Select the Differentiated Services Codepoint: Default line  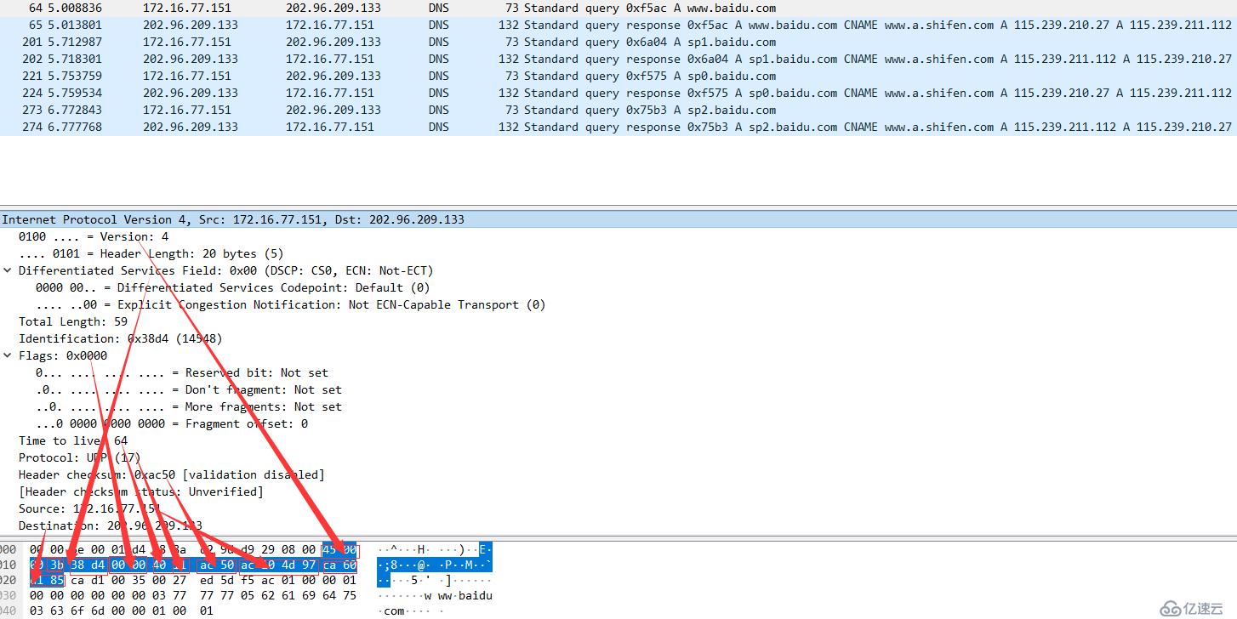(233, 287)
